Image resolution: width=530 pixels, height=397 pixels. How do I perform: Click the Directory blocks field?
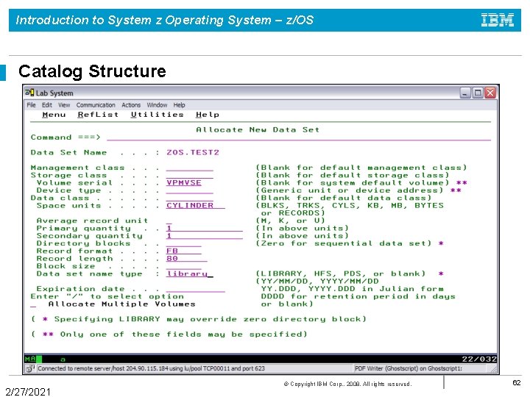click(183, 243)
